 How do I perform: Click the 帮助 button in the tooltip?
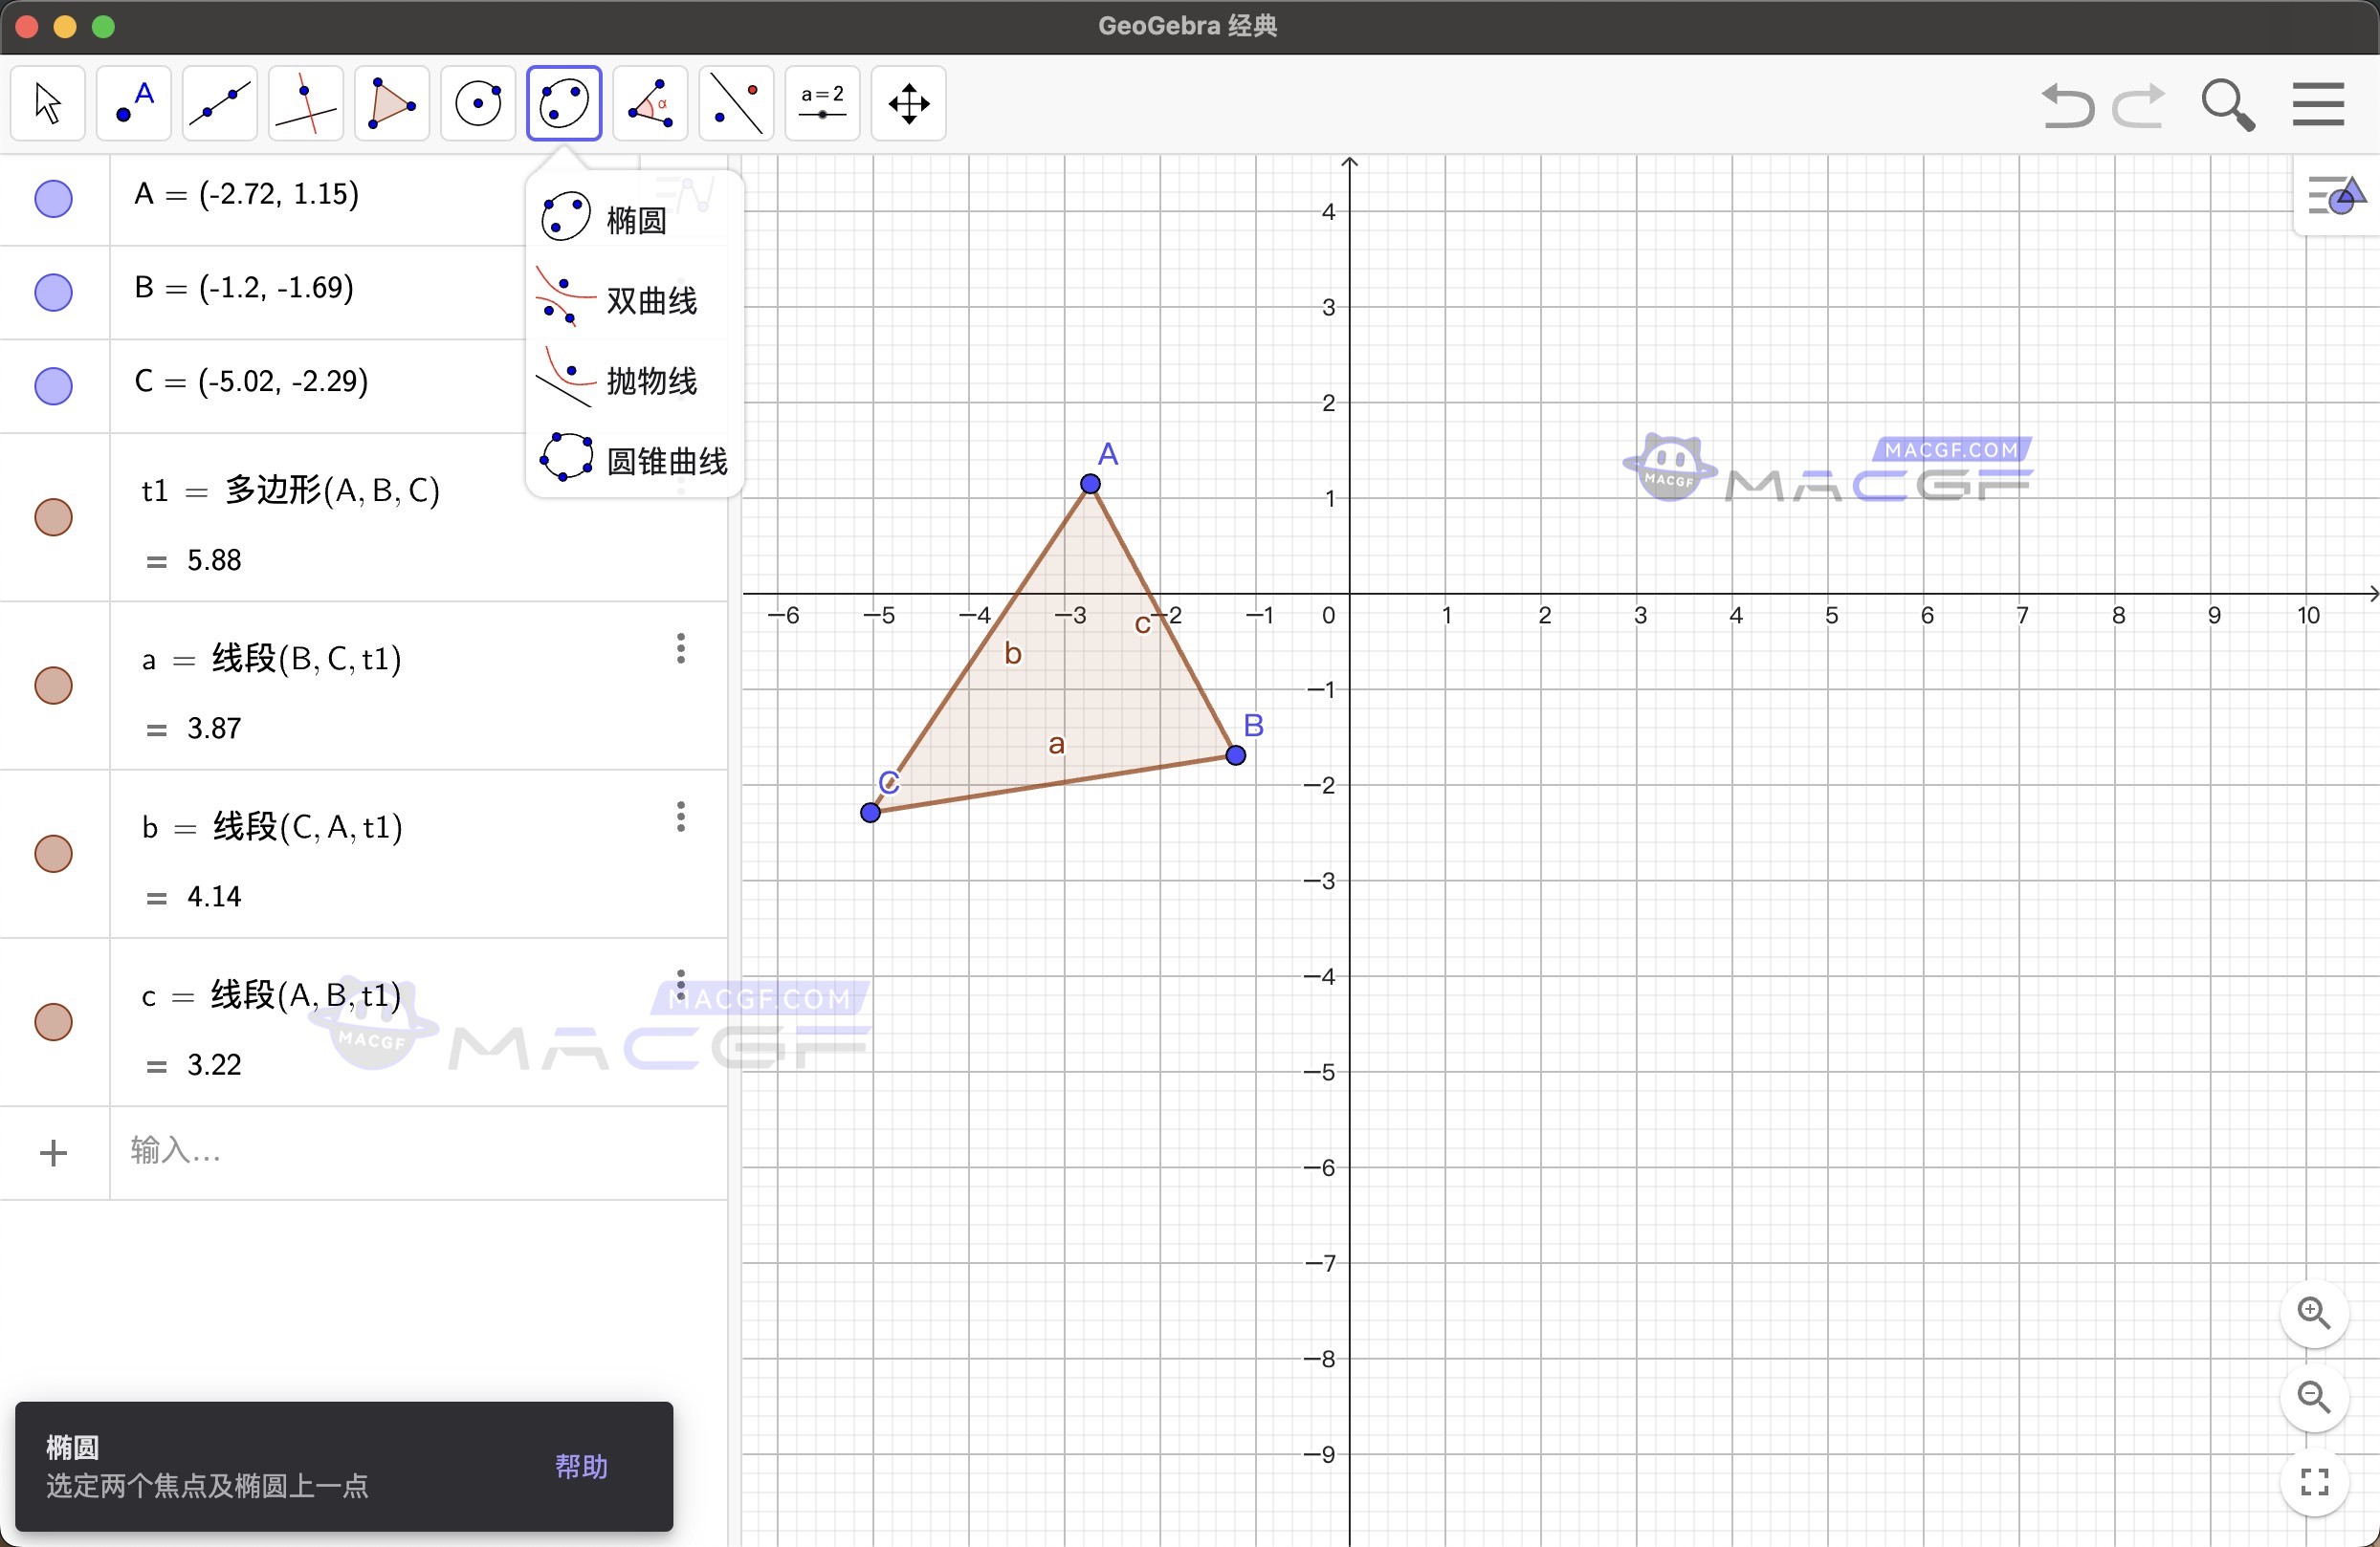click(x=582, y=1466)
